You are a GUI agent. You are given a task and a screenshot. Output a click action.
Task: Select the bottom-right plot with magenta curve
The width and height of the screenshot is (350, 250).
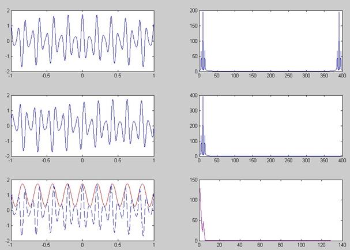click(270, 210)
